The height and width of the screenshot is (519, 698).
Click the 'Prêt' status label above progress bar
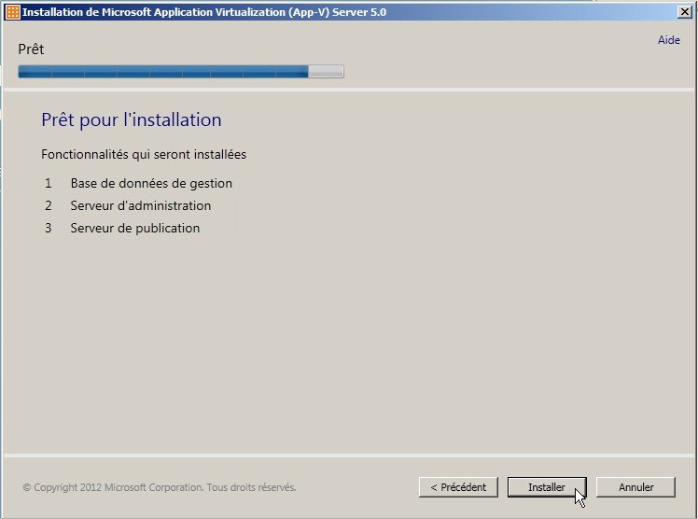tap(31, 49)
